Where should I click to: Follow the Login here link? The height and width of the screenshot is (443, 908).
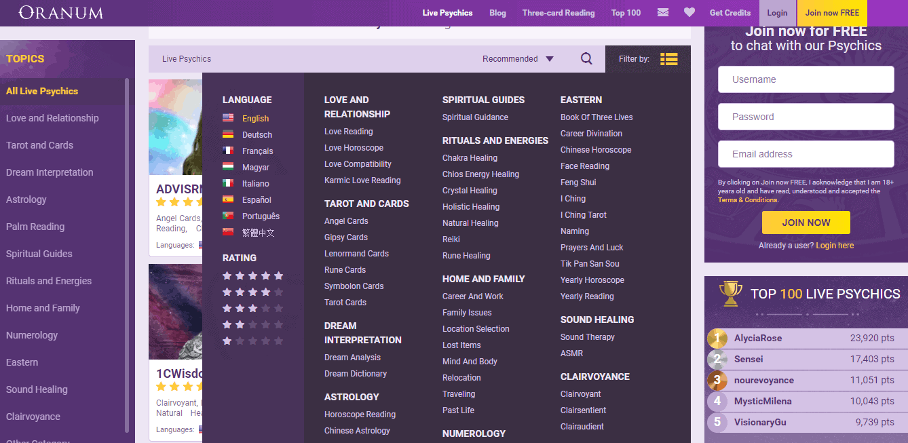tap(835, 246)
